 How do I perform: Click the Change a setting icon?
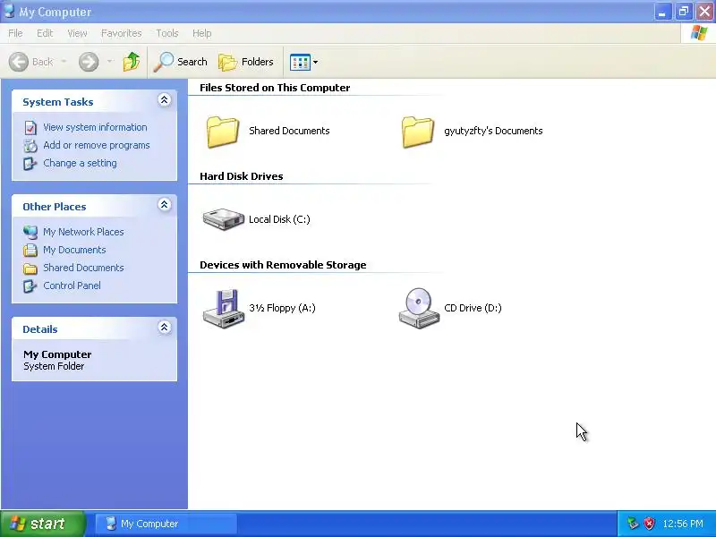[x=30, y=164]
